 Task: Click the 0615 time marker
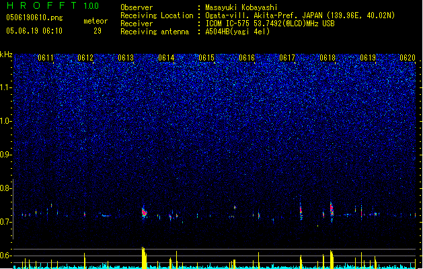206,58
